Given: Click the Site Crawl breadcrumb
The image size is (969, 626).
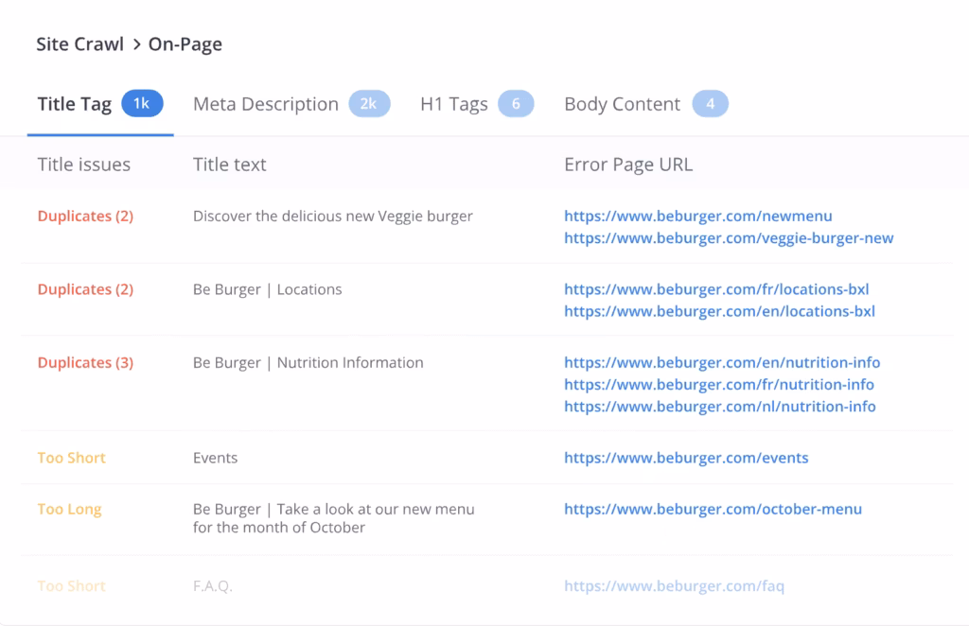Looking at the screenshot, I should (x=79, y=43).
